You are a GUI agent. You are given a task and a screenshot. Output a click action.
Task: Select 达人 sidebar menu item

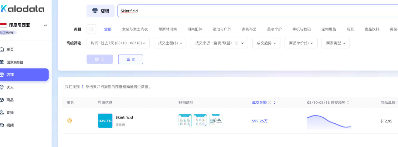point(10,87)
